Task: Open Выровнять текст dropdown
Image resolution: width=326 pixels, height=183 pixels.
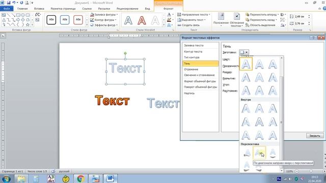Action: click(x=192, y=20)
